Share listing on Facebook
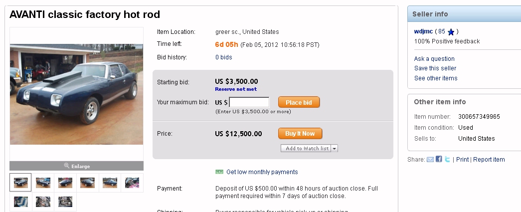Screen dimensions: 521x212 pyautogui.click(x=439, y=160)
